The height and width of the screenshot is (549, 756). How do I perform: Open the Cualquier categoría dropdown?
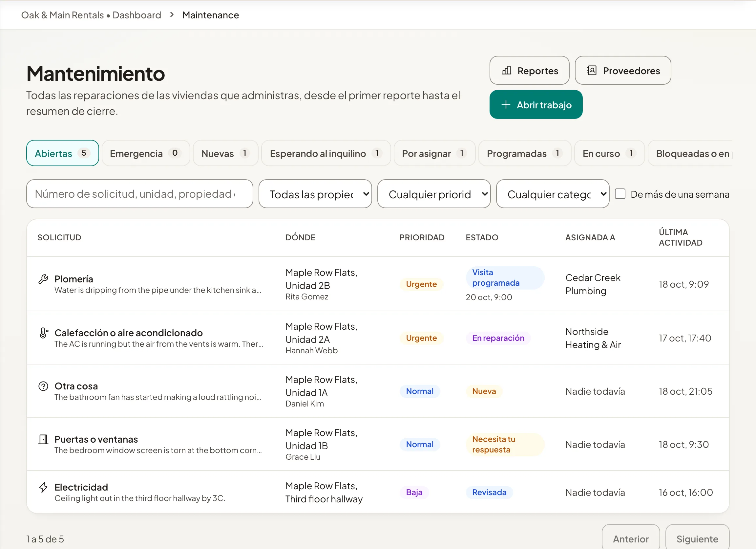552,194
